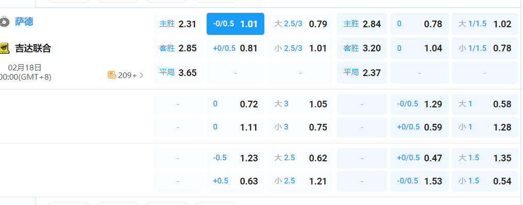Pick 大 2.5/3 at 0.79
The height and width of the screenshot is (205, 523).
(x=300, y=24)
